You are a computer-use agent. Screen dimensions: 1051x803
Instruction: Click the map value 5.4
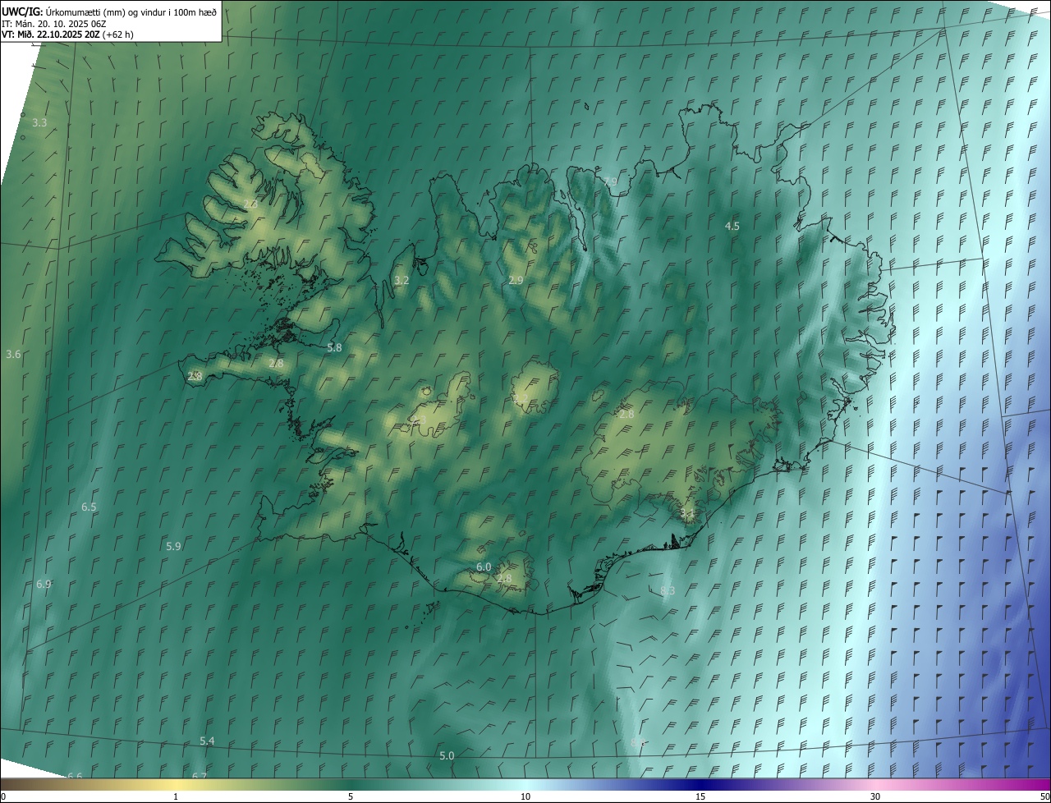click(207, 741)
